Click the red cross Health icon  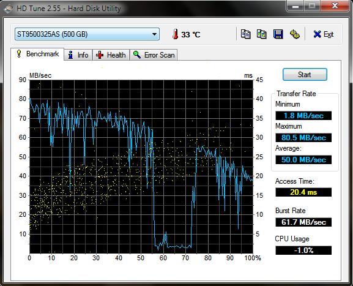coord(100,55)
